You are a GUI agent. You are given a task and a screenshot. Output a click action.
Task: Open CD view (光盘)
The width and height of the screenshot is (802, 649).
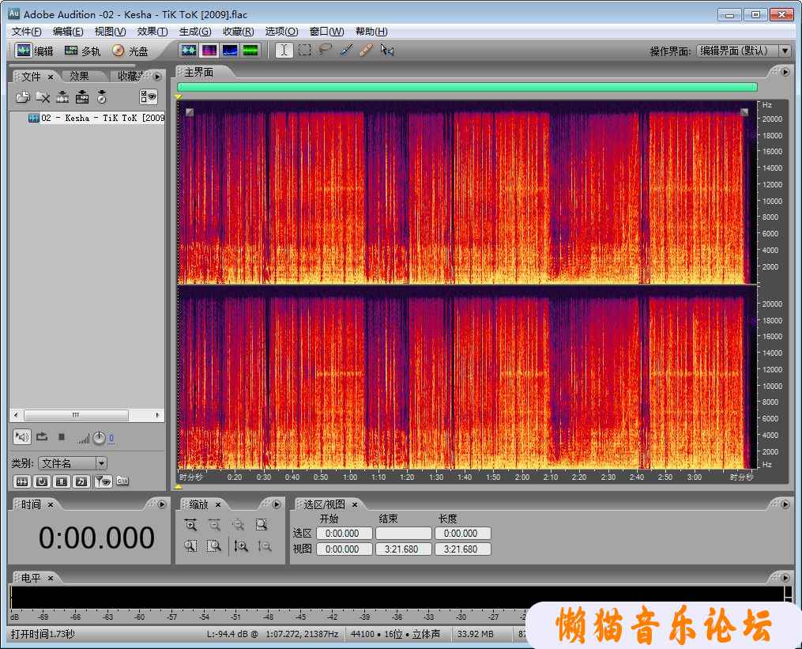coord(130,51)
